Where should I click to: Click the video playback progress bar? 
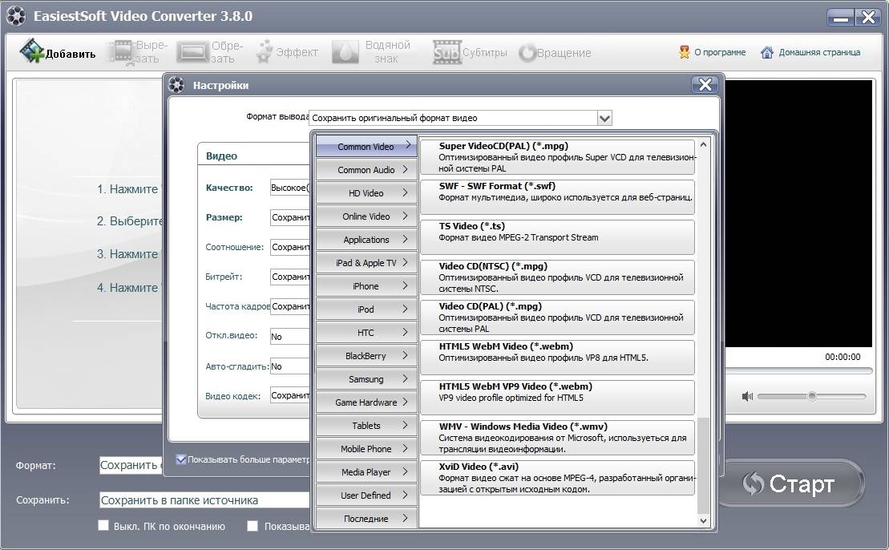[x=799, y=371]
